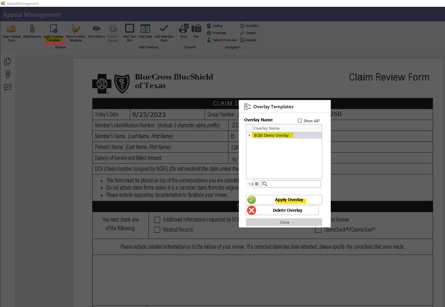
Task: Close the Overlay Templates dialog
Action: click(x=284, y=222)
